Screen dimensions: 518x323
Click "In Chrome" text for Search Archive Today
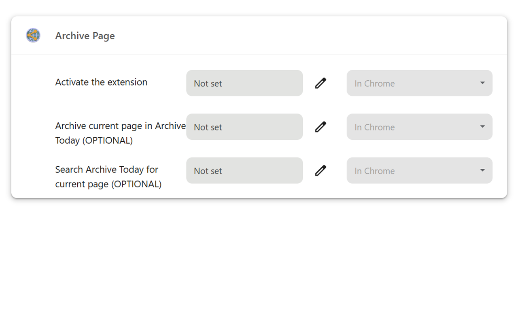(375, 171)
